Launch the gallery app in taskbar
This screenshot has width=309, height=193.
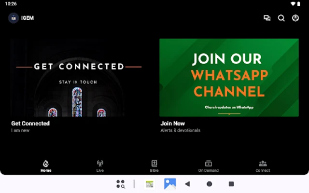coord(170,184)
